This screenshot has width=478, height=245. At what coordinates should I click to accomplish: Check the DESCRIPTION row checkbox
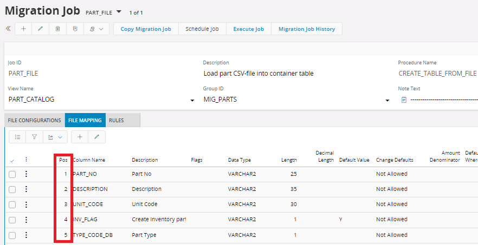click(12, 190)
